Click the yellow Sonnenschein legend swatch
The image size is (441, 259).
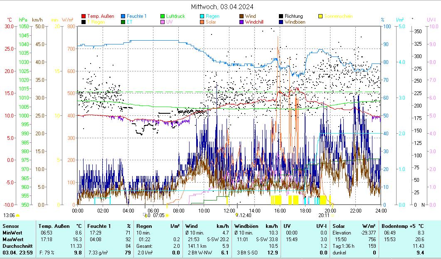pyautogui.click(x=321, y=17)
